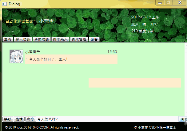Click the copyright text 2019 qq_38161040 CSDN
The image size is (187, 131).
(42, 127)
